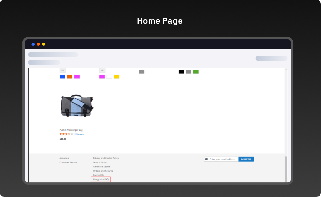
Task: Go to Privacy and Cookie Policy
Action: (106, 158)
